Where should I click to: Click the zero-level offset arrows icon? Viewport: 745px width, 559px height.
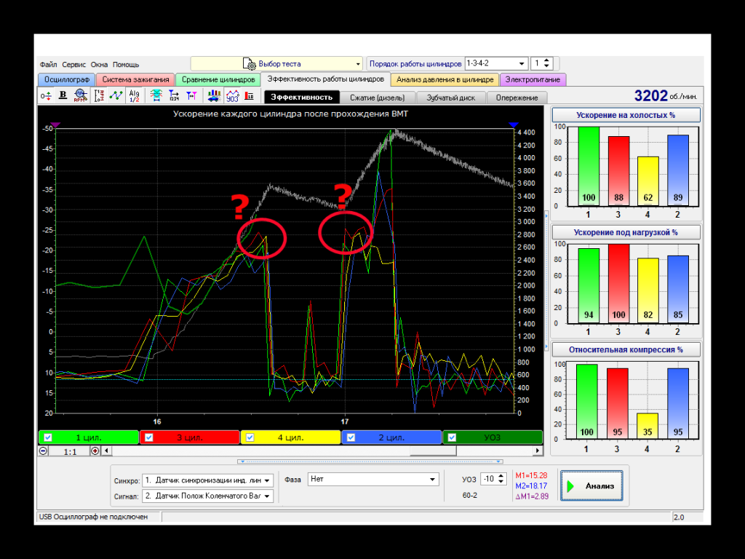point(46,96)
